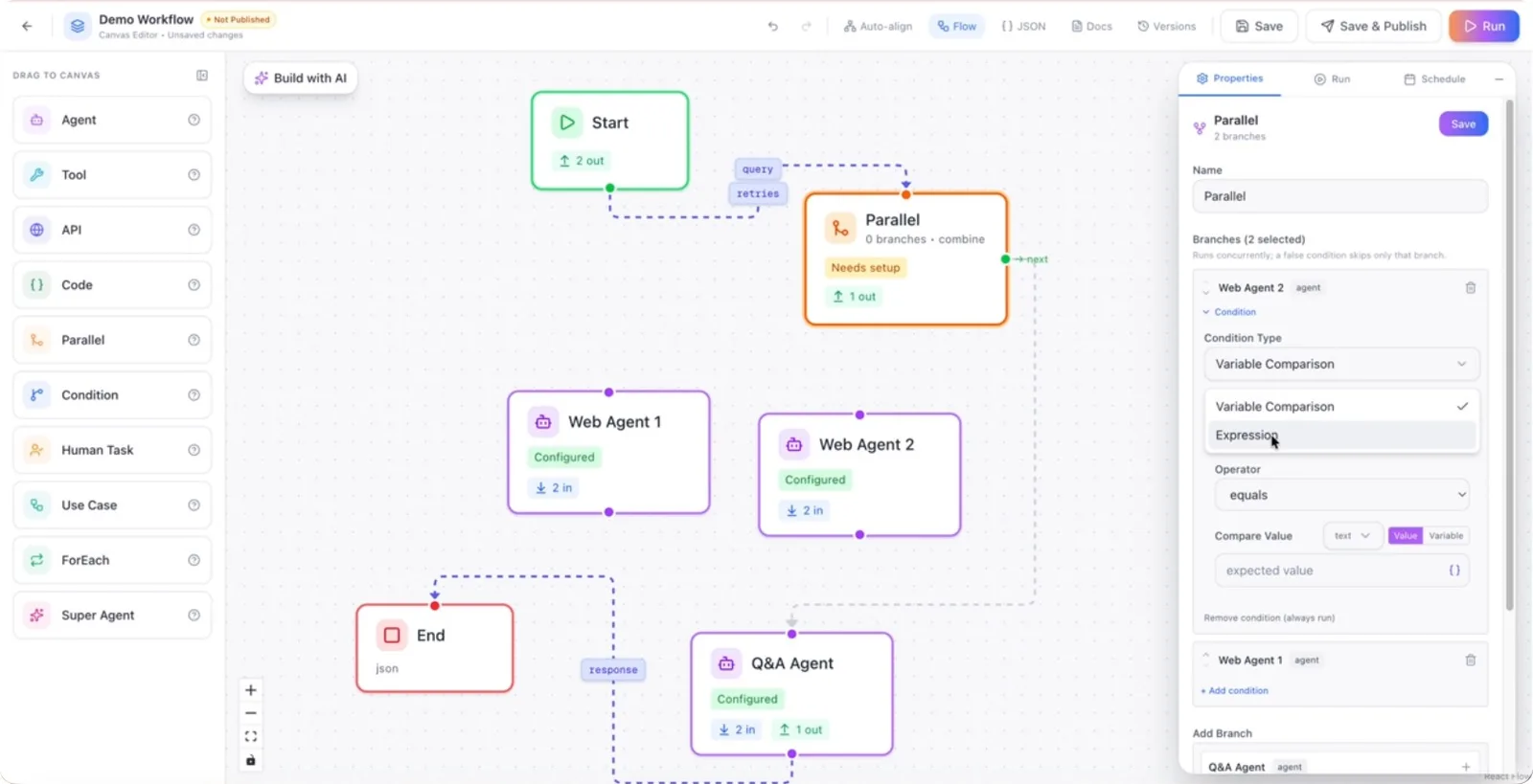The image size is (1533, 784).
Task: Add the Q&A Agent branch with plus
Action: click(x=1466, y=767)
